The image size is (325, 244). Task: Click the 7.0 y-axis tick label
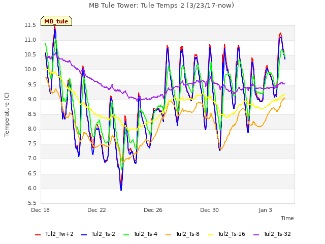32,159
